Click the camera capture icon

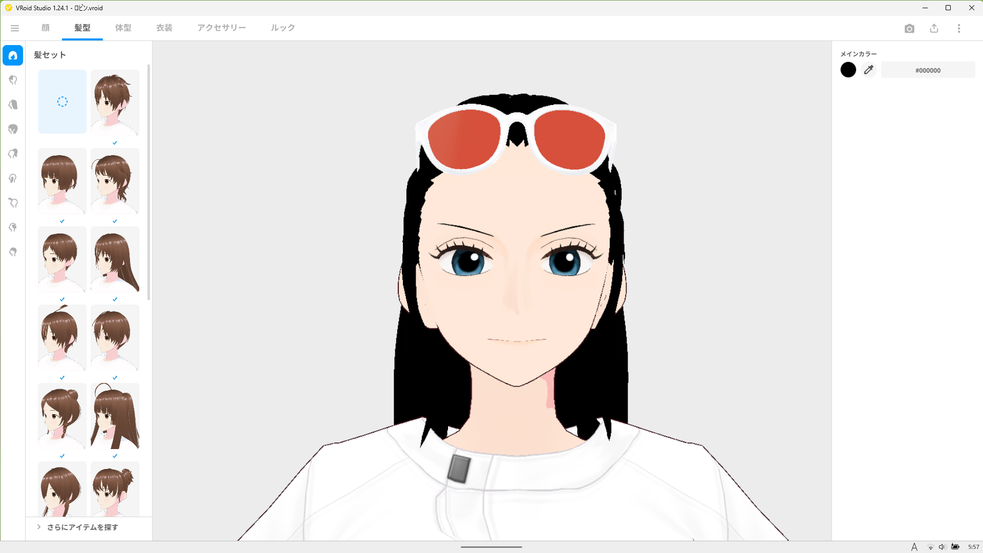(909, 29)
